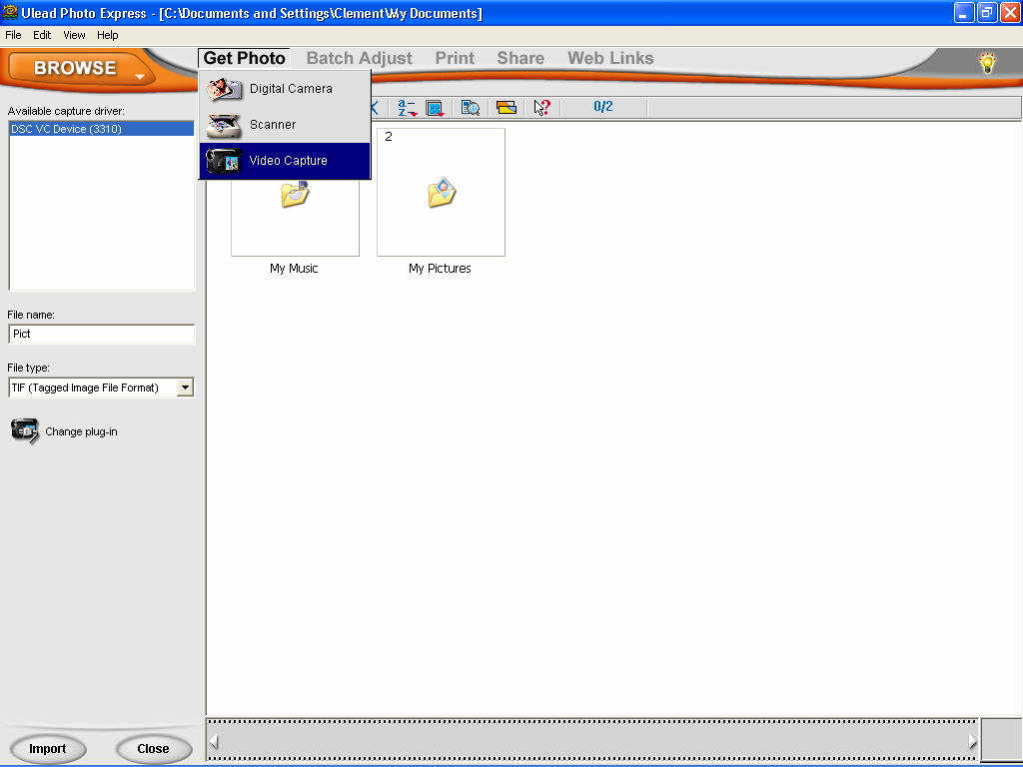Image resolution: width=1023 pixels, height=767 pixels.
Task: Click the My Music label
Action: (x=294, y=268)
